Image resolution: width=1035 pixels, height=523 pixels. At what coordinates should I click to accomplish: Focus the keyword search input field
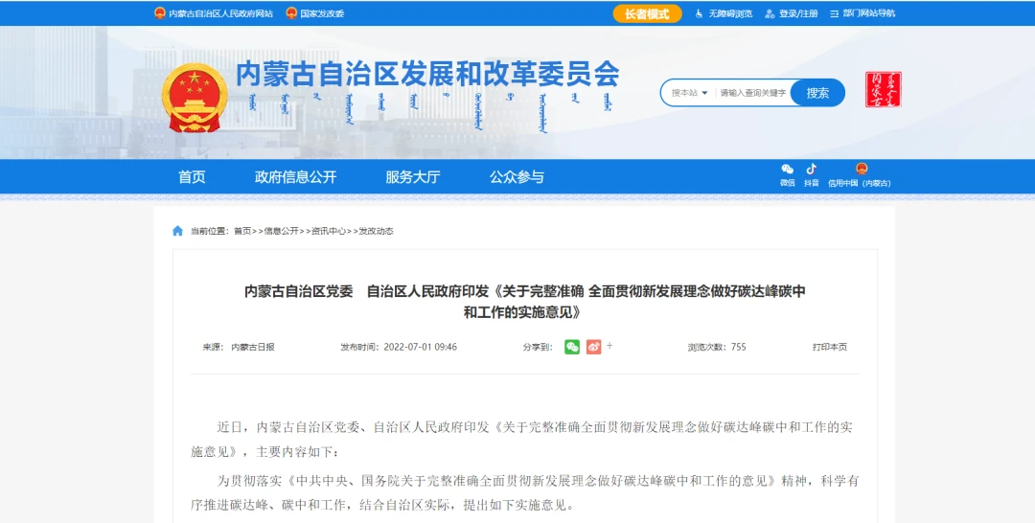click(x=752, y=93)
